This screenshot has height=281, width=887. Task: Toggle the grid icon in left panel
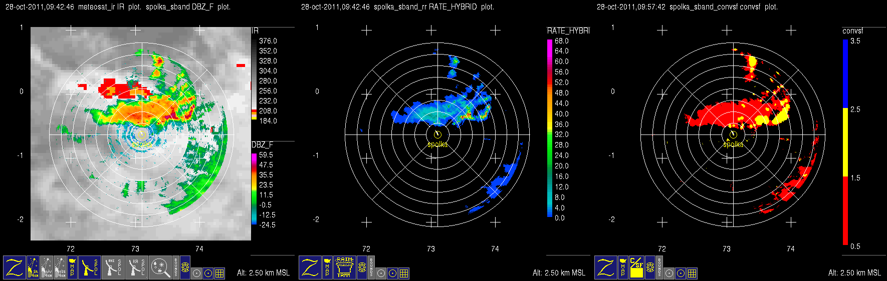click(219, 273)
